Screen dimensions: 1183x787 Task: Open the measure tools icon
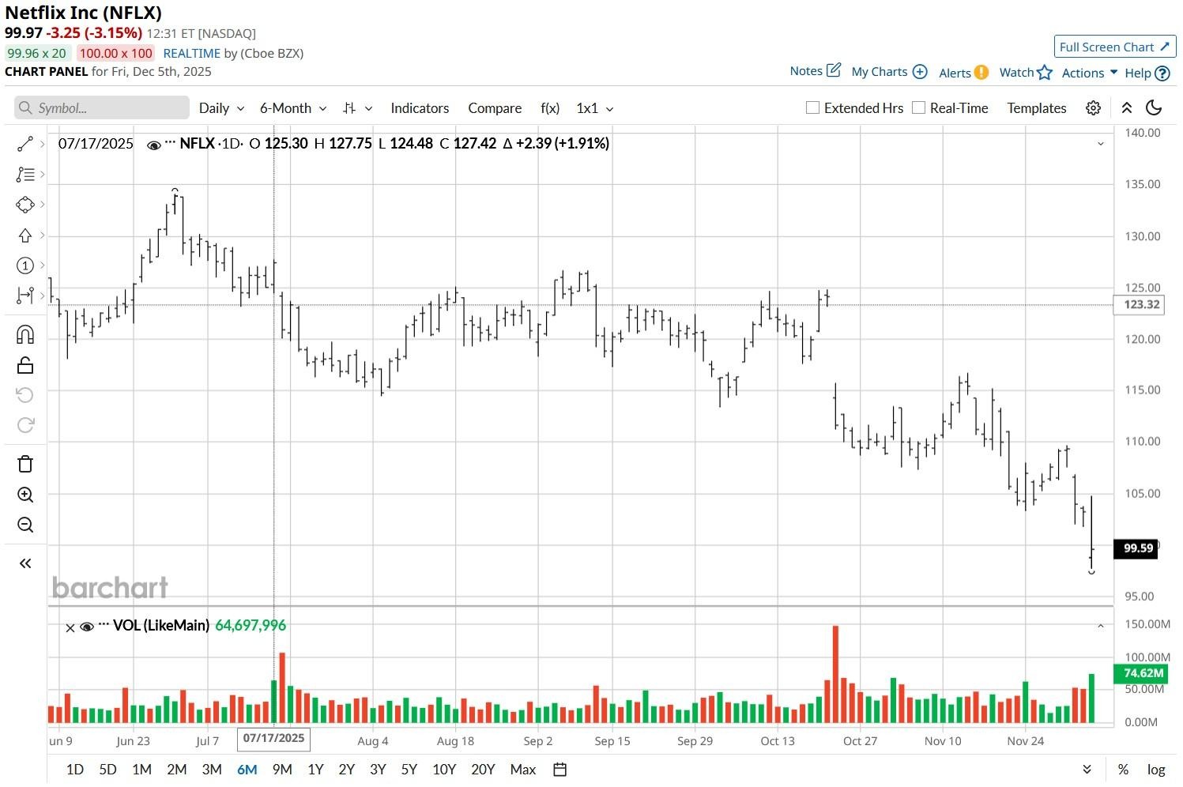click(25, 296)
